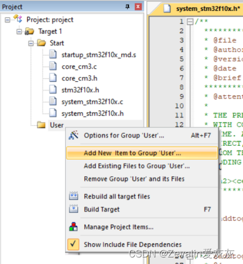Image resolution: width=243 pixels, height=264 pixels.
Task: Click the Project panel title
Action: pos(12,7)
